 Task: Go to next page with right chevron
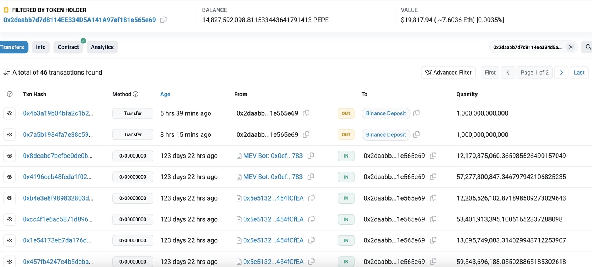click(561, 72)
